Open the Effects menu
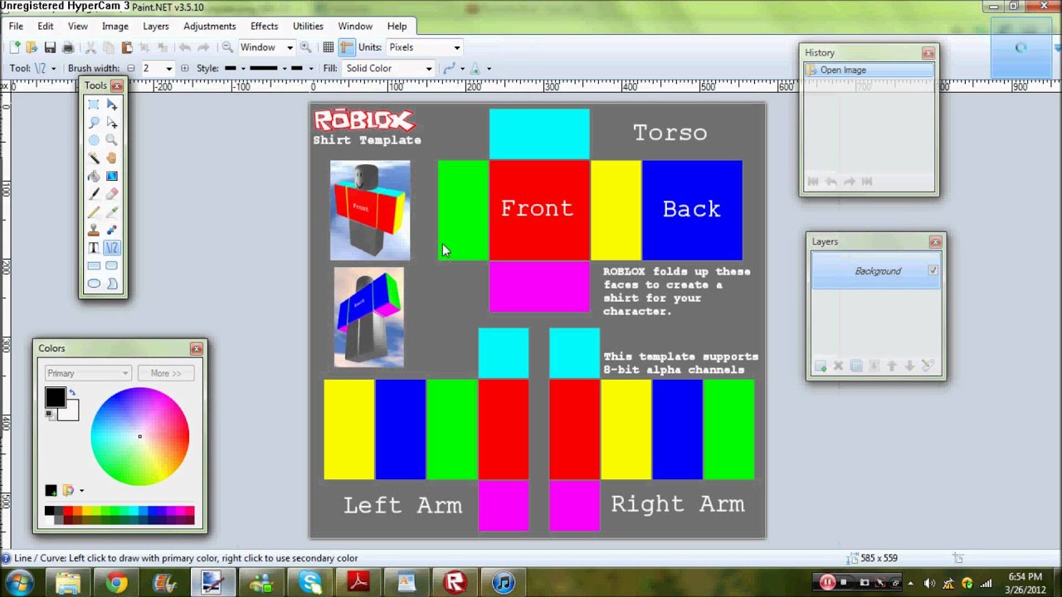1062x597 pixels. (x=264, y=26)
